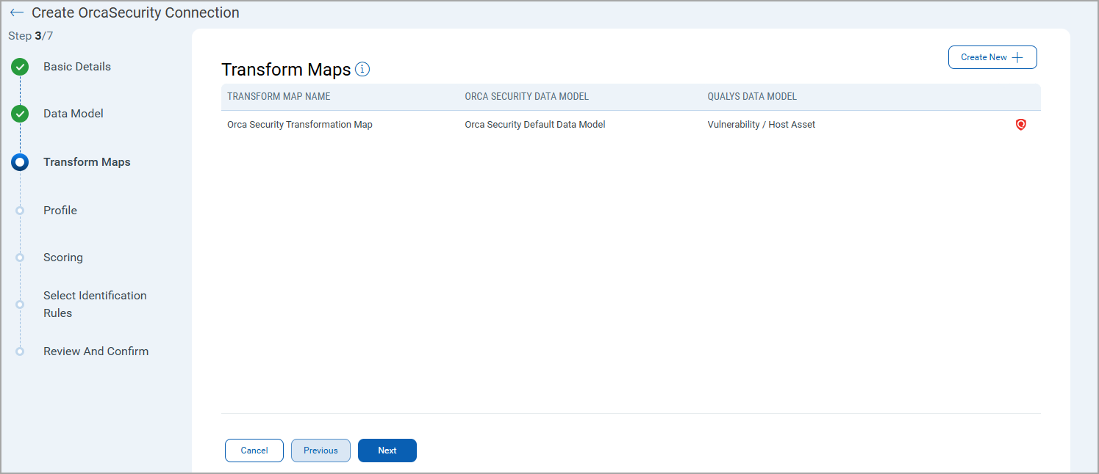Click the back arrow beside Create OrcaSecurity Connection
The height and width of the screenshot is (474, 1099).
[16, 13]
